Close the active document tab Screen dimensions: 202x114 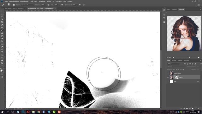coord(55,8)
